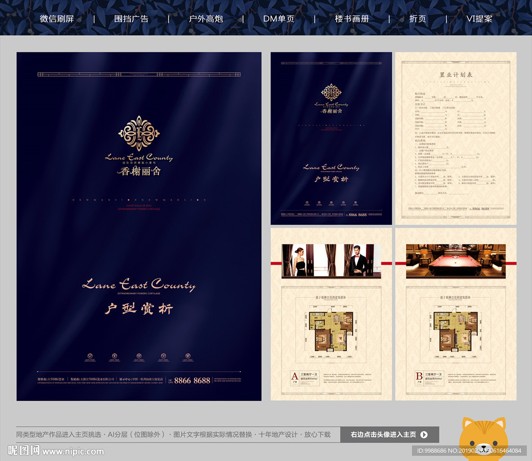Open the 置业计划表 page preview
This screenshot has height=461, width=532.
456,138
